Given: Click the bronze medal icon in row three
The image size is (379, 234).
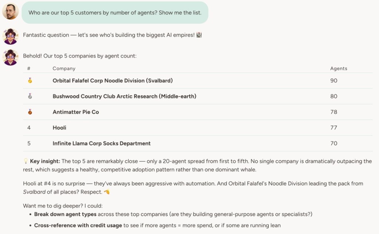Looking at the screenshot, I should [30, 112].
